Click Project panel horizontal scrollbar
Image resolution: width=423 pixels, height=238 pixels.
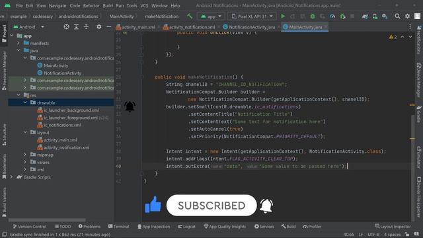(47, 220)
